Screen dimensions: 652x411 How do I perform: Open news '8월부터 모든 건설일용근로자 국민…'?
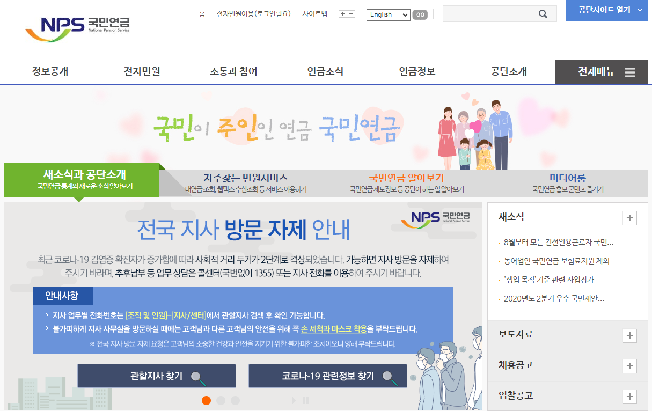click(559, 243)
